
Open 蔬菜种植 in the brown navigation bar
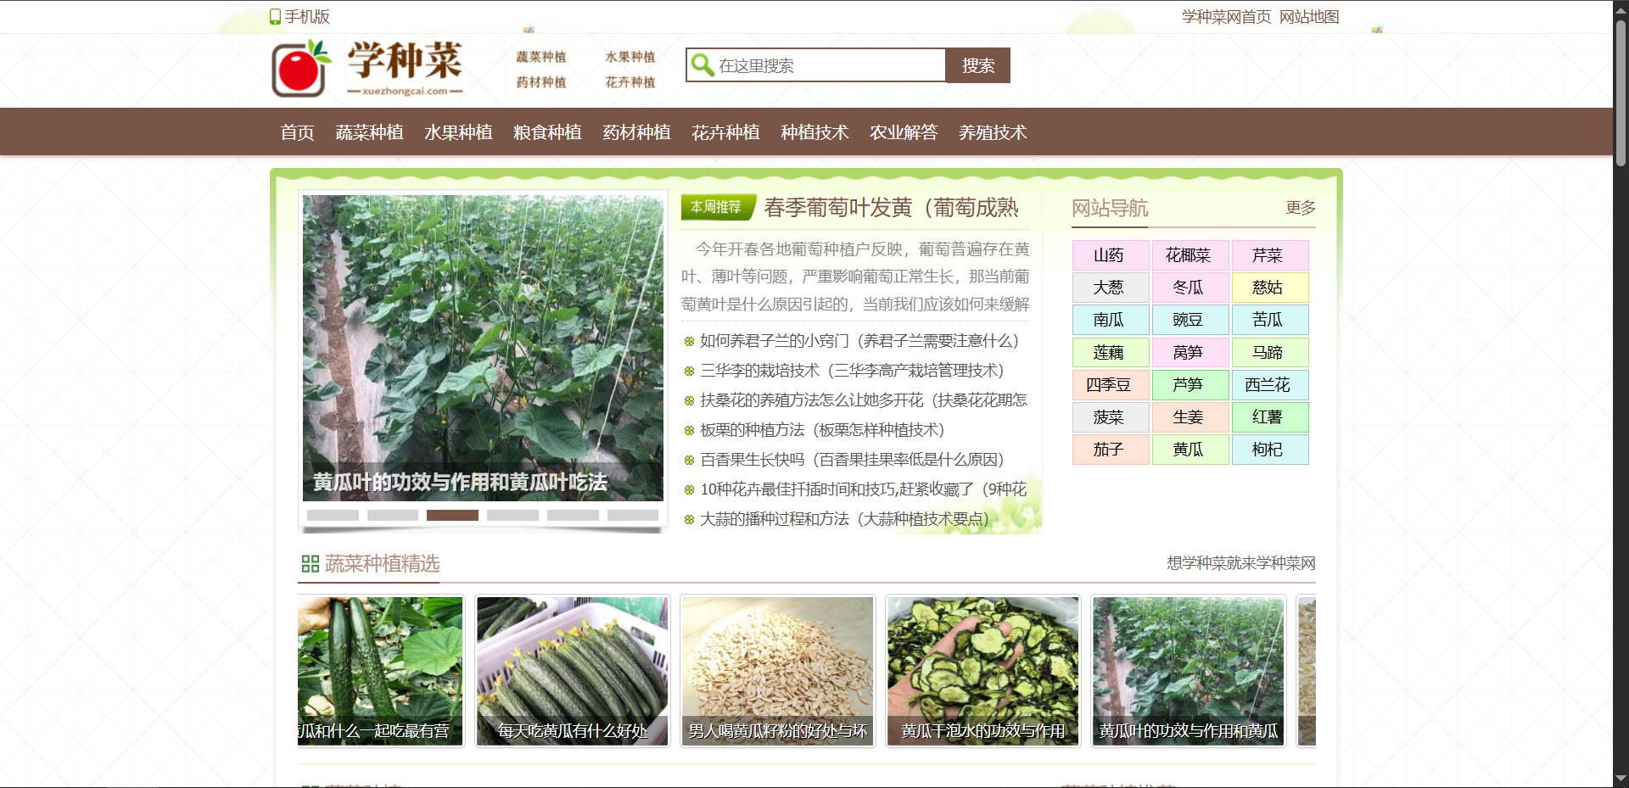pyautogui.click(x=369, y=132)
